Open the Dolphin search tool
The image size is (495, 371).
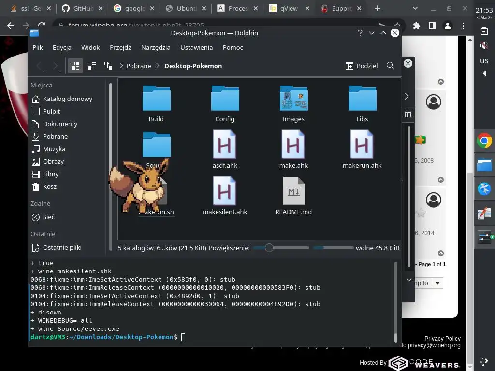(x=391, y=66)
